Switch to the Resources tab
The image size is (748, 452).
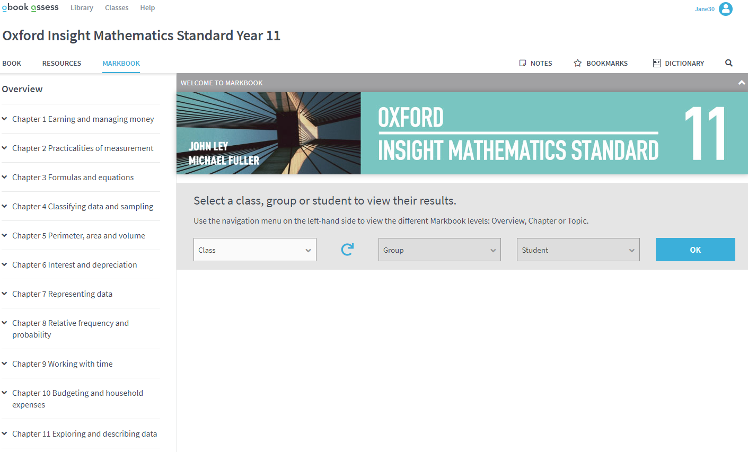tap(61, 63)
